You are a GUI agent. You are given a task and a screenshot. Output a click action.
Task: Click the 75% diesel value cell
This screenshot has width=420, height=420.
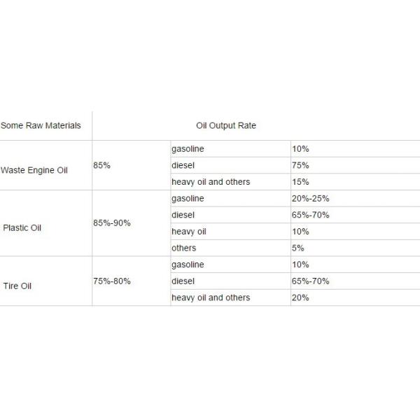(300, 165)
